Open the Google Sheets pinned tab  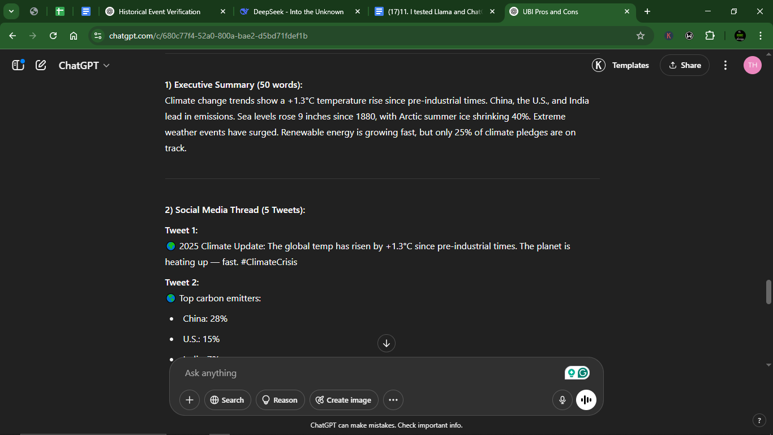[60, 11]
